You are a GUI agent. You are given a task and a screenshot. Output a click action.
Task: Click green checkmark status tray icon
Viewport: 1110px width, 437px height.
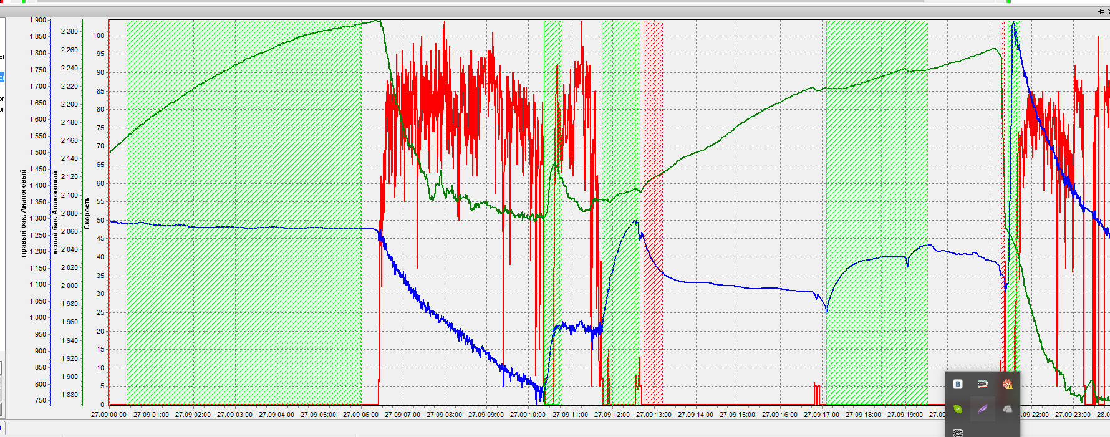coord(958,409)
